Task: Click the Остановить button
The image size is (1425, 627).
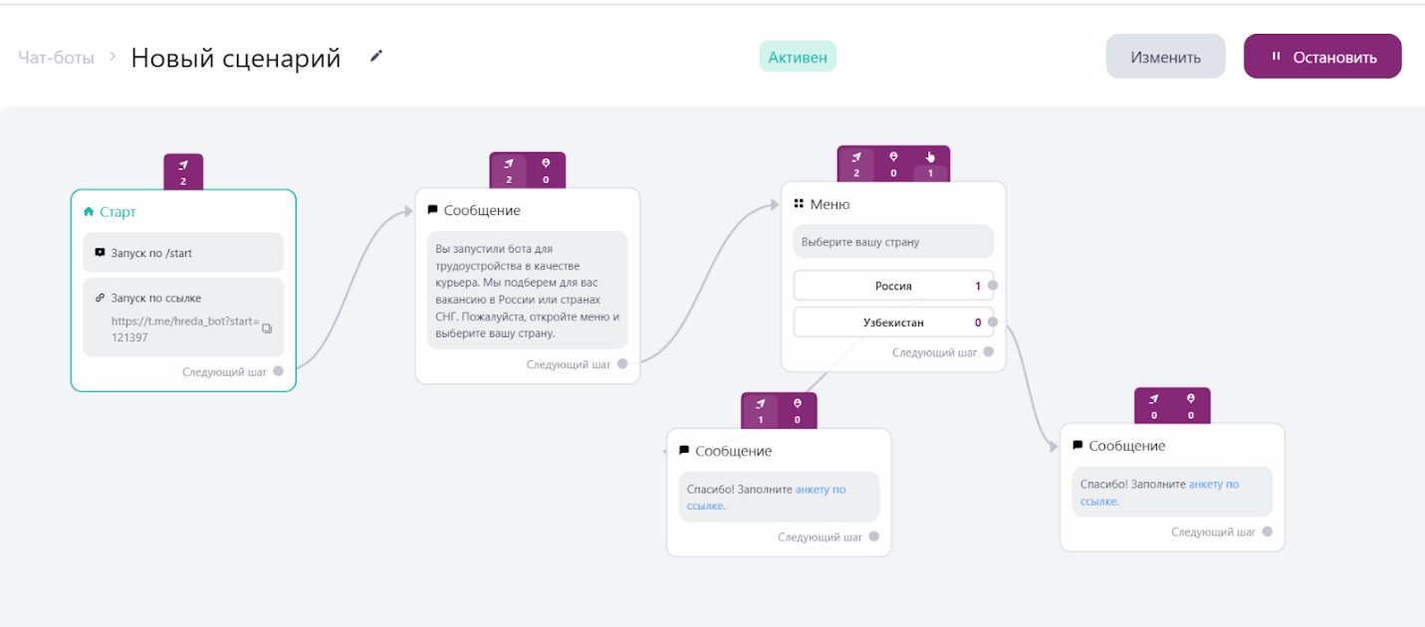Action: point(1322,57)
